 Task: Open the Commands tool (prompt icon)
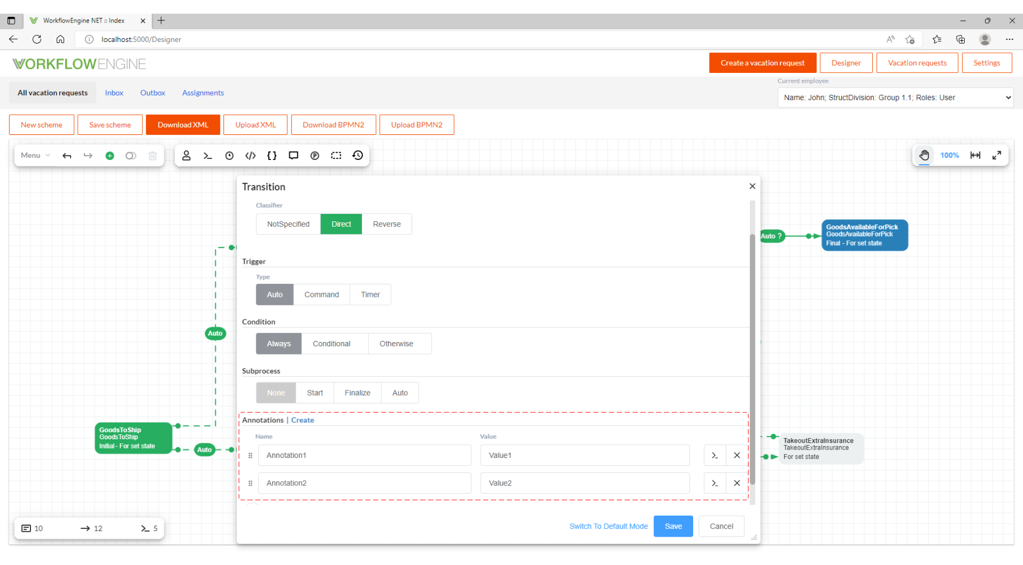point(208,156)
